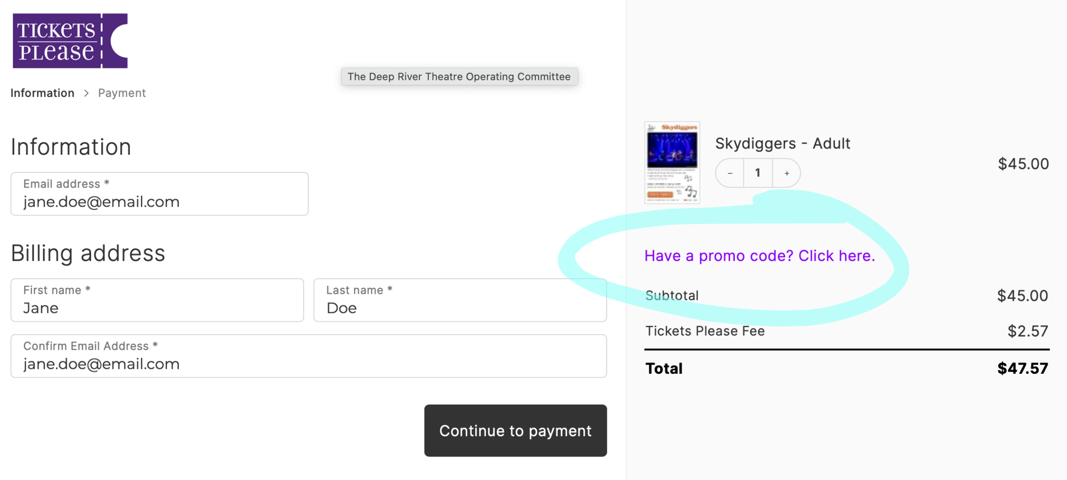Image resolution: width=1067 pixels, height=480 pixels.
Task: Click the breadcrumb arrow separator
Action: [86, 93]
